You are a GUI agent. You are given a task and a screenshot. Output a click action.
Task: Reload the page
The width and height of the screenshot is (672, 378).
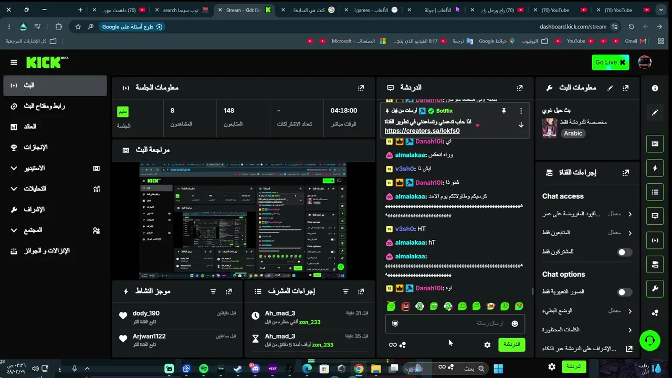pyautogui.click(x=632, y=27)
